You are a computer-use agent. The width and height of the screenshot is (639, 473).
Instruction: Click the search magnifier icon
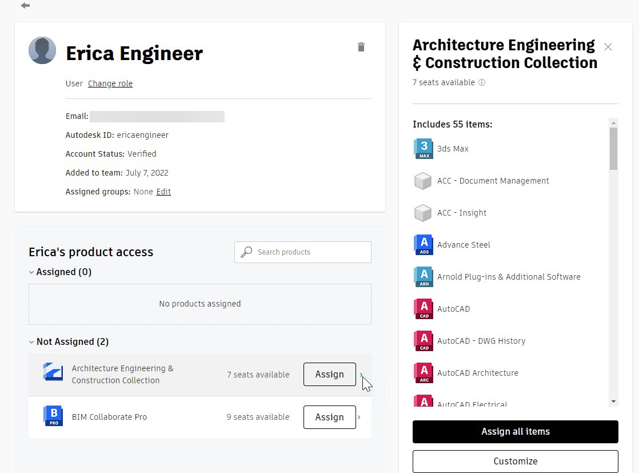(x=246, y=252)
